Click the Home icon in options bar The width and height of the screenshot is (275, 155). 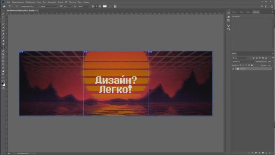tap(4, 6)
